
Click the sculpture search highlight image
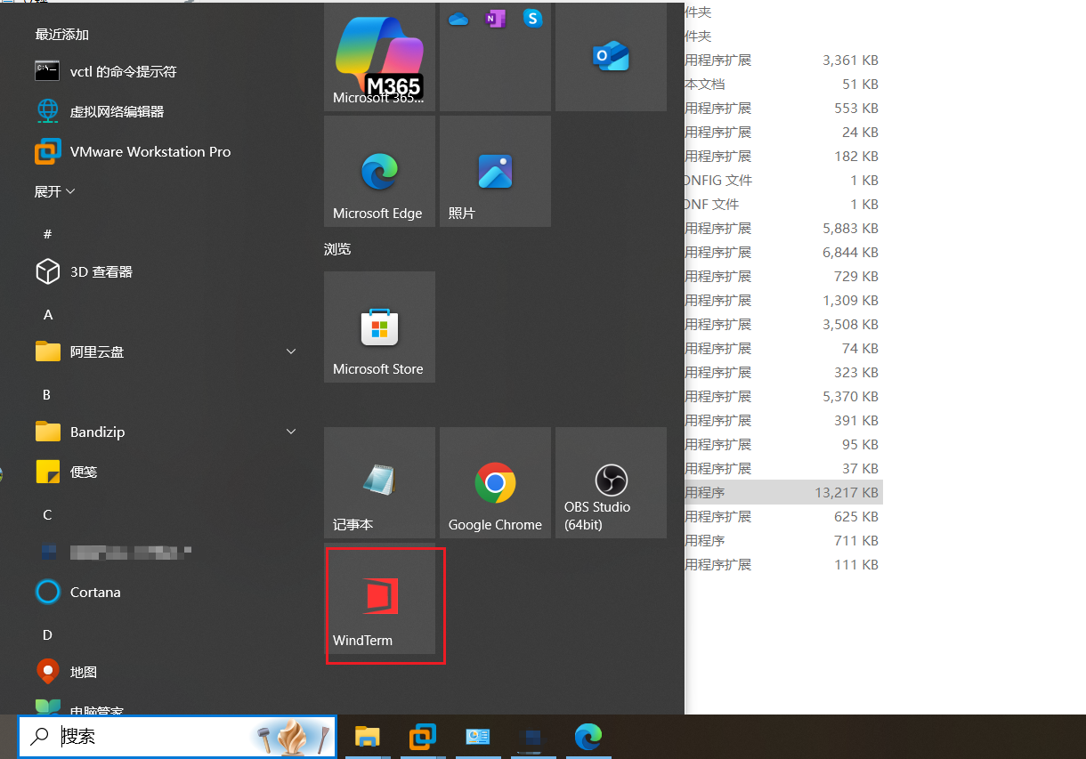[x=292, y=737]
